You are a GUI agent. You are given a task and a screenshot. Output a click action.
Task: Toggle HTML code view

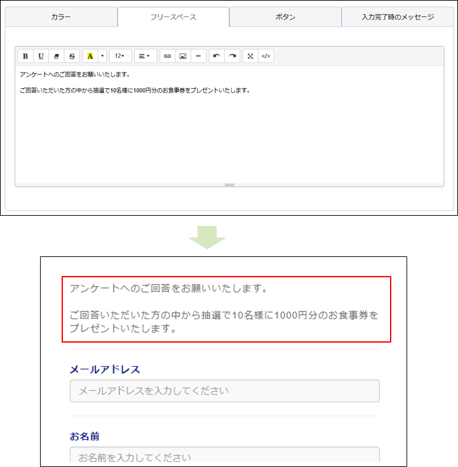[x=266, y=56]
